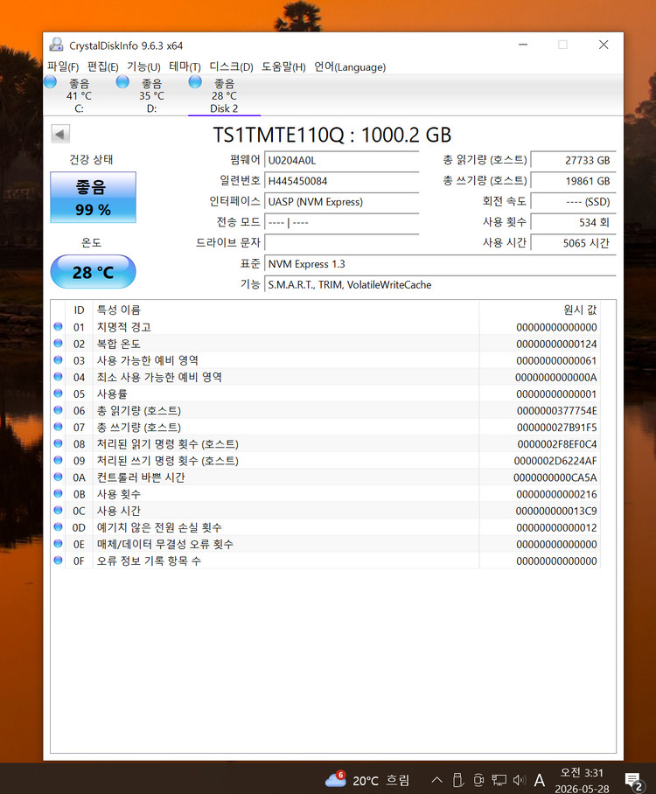The width and height of the screenshot is (656, 794).
Task: Click the total host reads value 27733 GB
Action: (x=574, y=161)
